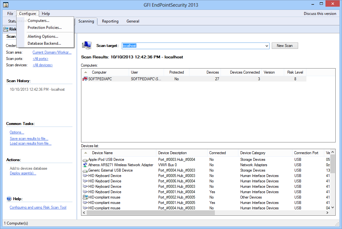Click the <All devices> link

coord(43,65)
